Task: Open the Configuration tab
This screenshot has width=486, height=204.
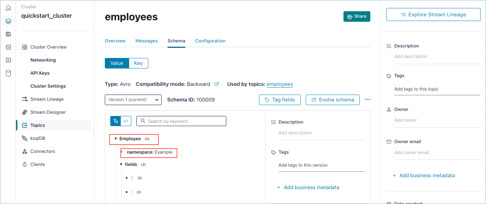Action: pos(210,41)
